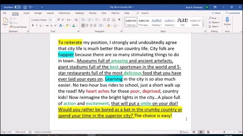This screenshot has width=243, height=136.
Task: Click the Increase Indent icon
Action: (x=108, y=20)
